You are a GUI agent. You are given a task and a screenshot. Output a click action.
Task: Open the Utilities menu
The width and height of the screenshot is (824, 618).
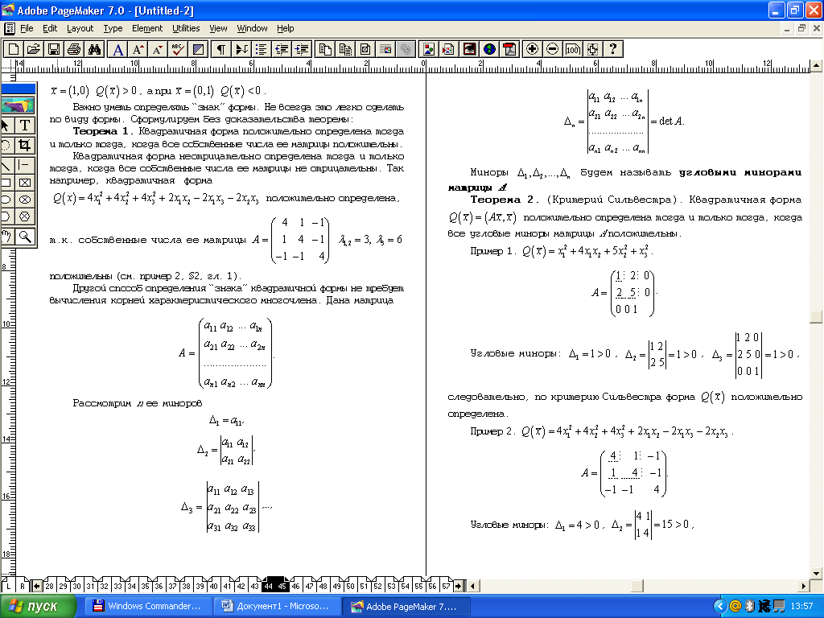(x=186, y=28)
